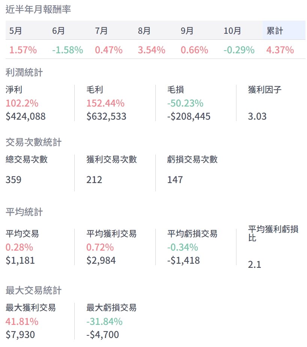
Task: Click the 4.37% cumulative return value
Action: coord(280,50)
